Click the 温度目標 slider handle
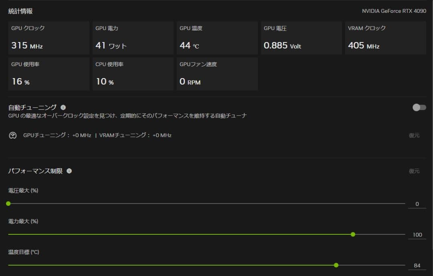The image size is (433, 276). [x=336, y=265]
